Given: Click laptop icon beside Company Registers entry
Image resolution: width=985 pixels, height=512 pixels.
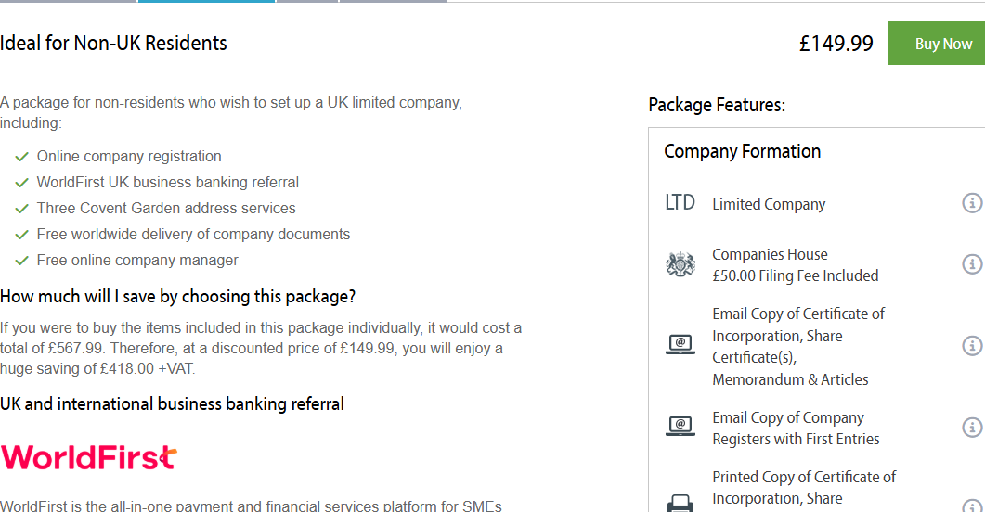Looking at the screenshot, I should point(680,426).
